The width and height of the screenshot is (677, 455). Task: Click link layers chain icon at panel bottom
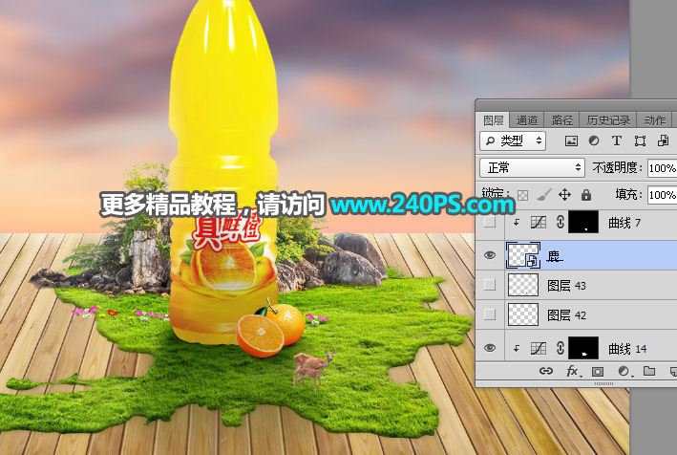546,371
